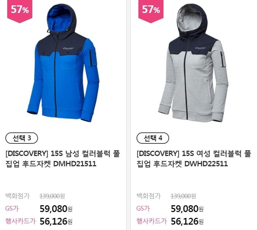The image size is (257, 230).
Task: Click the 백화점가 label under the gray jacket
Action: (149, 196)
